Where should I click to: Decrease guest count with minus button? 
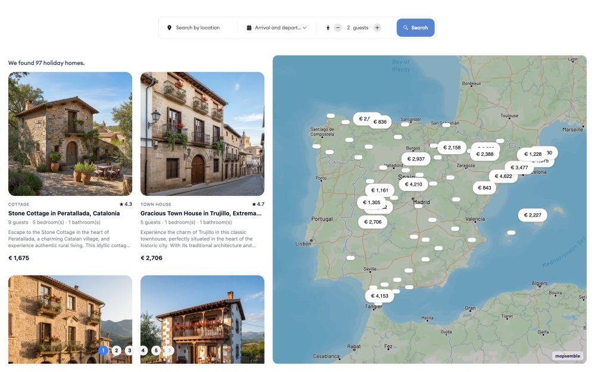(338, 28)
